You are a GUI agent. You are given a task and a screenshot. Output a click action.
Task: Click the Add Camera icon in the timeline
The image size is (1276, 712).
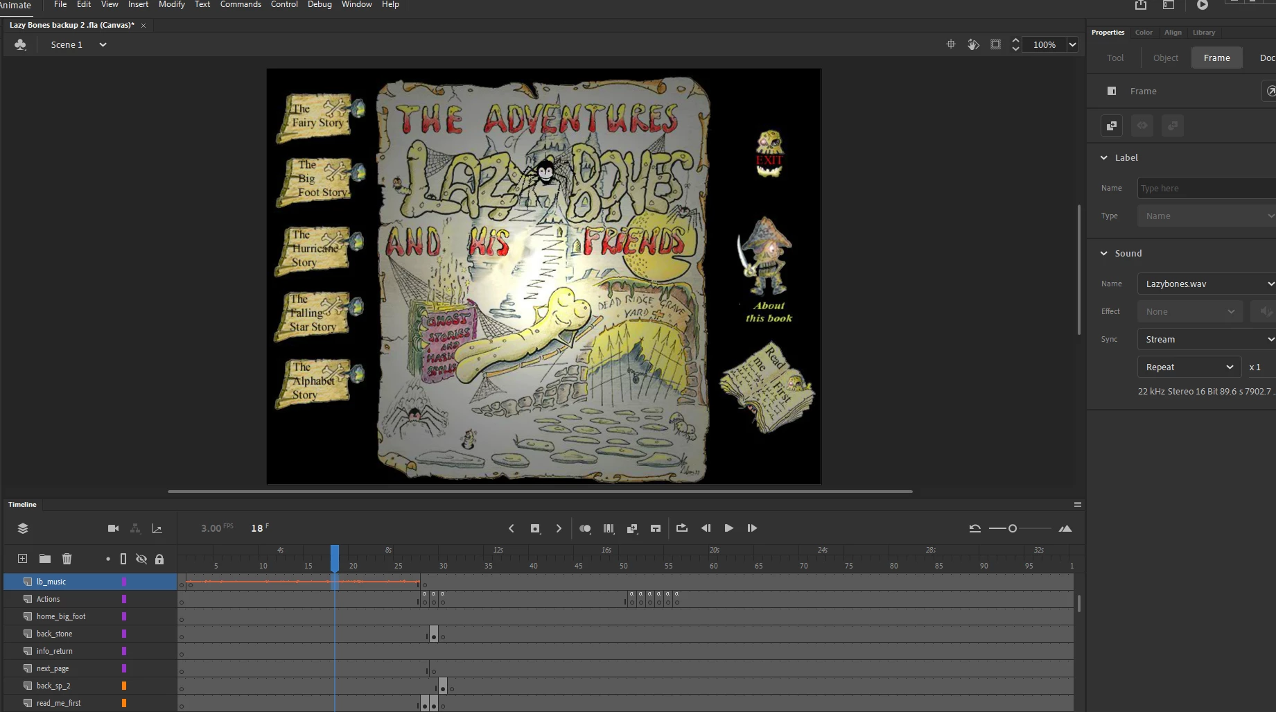(x=113, y=528)
